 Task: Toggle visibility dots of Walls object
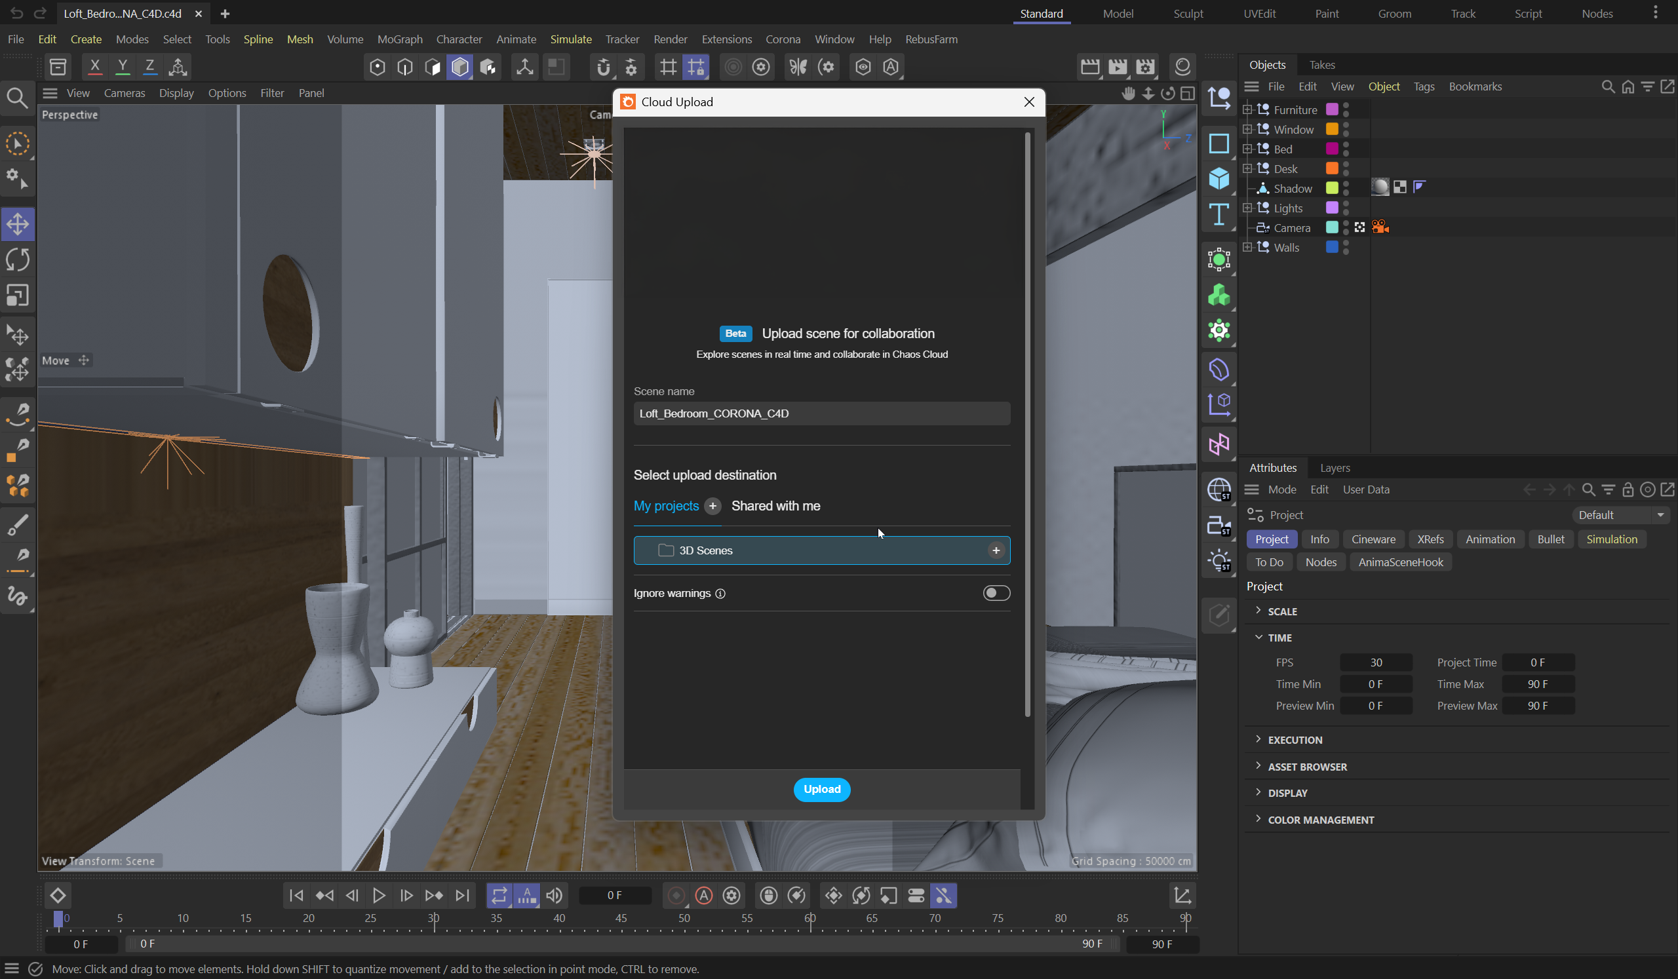tap(1346, 248)
